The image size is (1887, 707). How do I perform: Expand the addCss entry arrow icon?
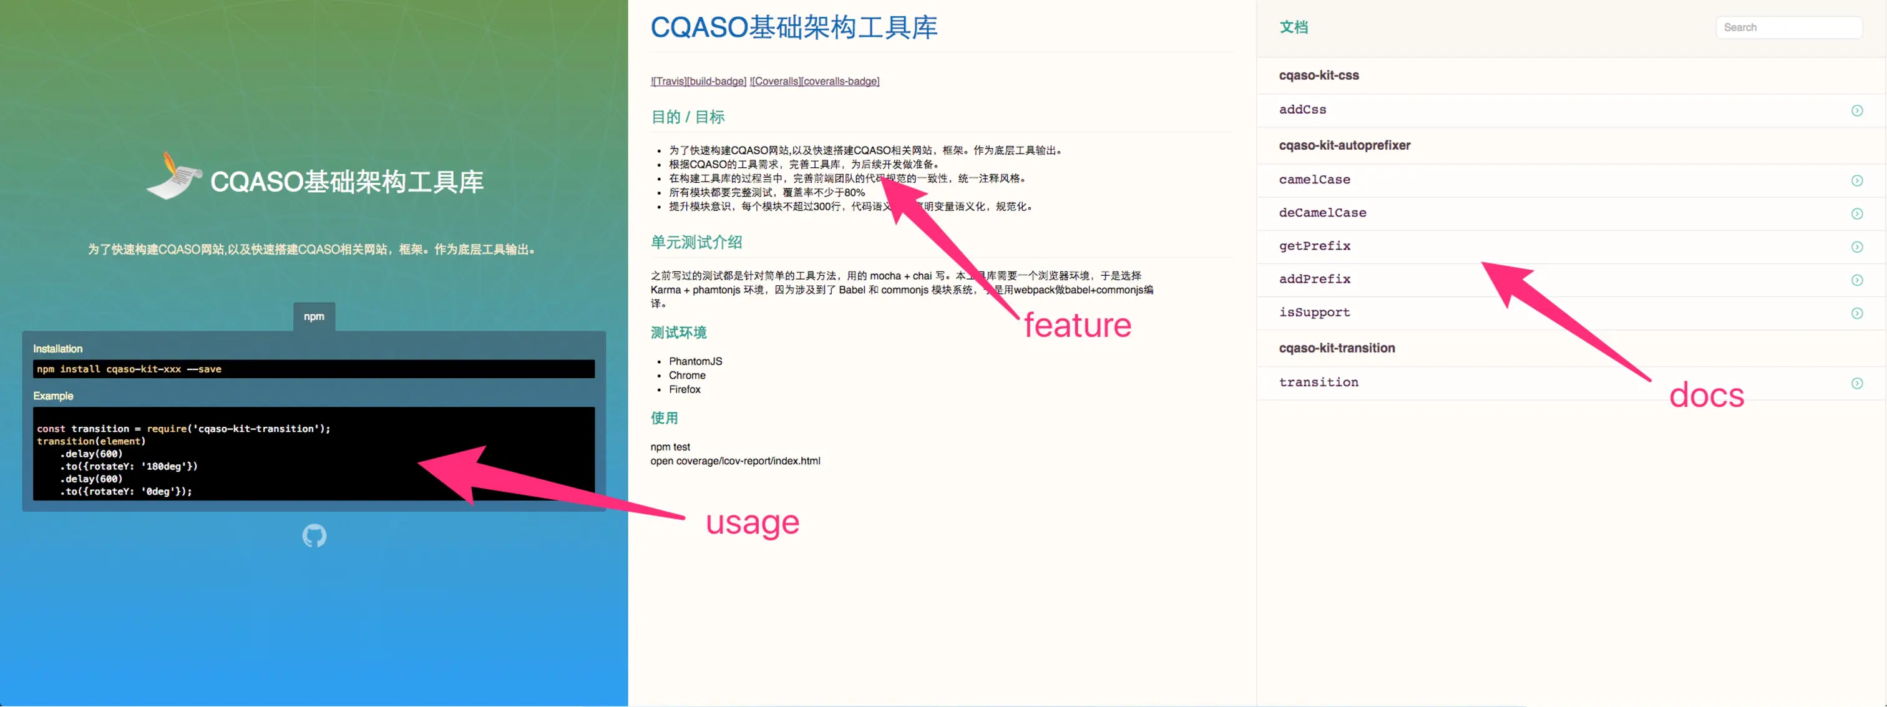click(x=1856, y=110)
